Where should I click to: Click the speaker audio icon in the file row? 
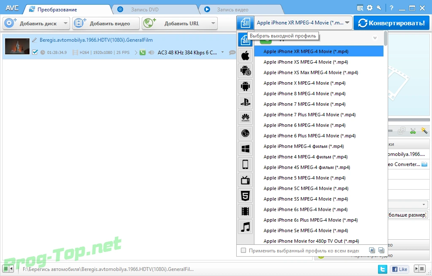click(x=151, y=52)
